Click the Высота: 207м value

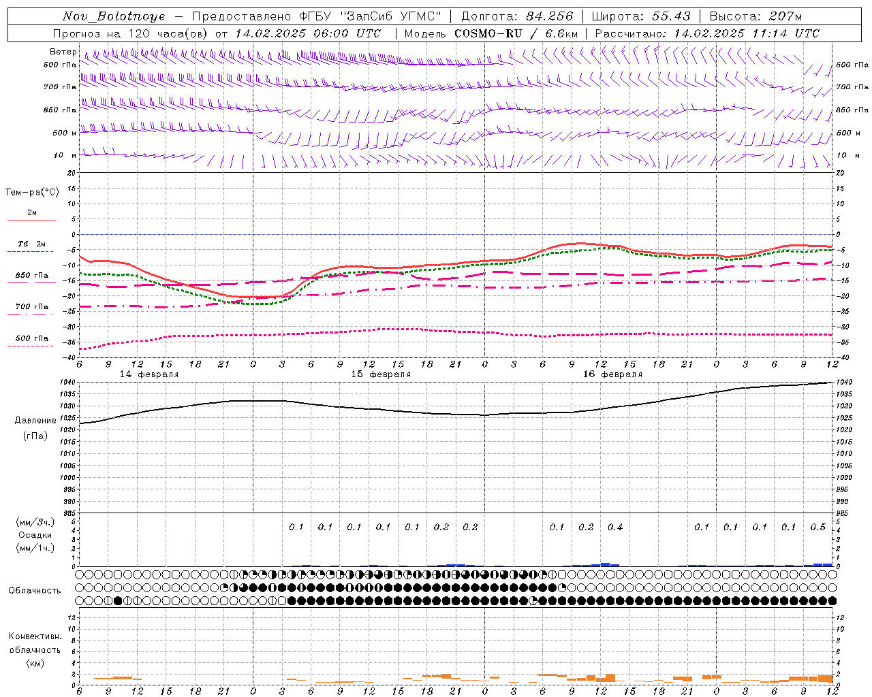coord(756,16)
